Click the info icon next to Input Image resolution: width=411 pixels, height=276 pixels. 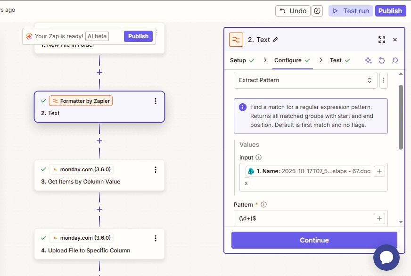258,158
